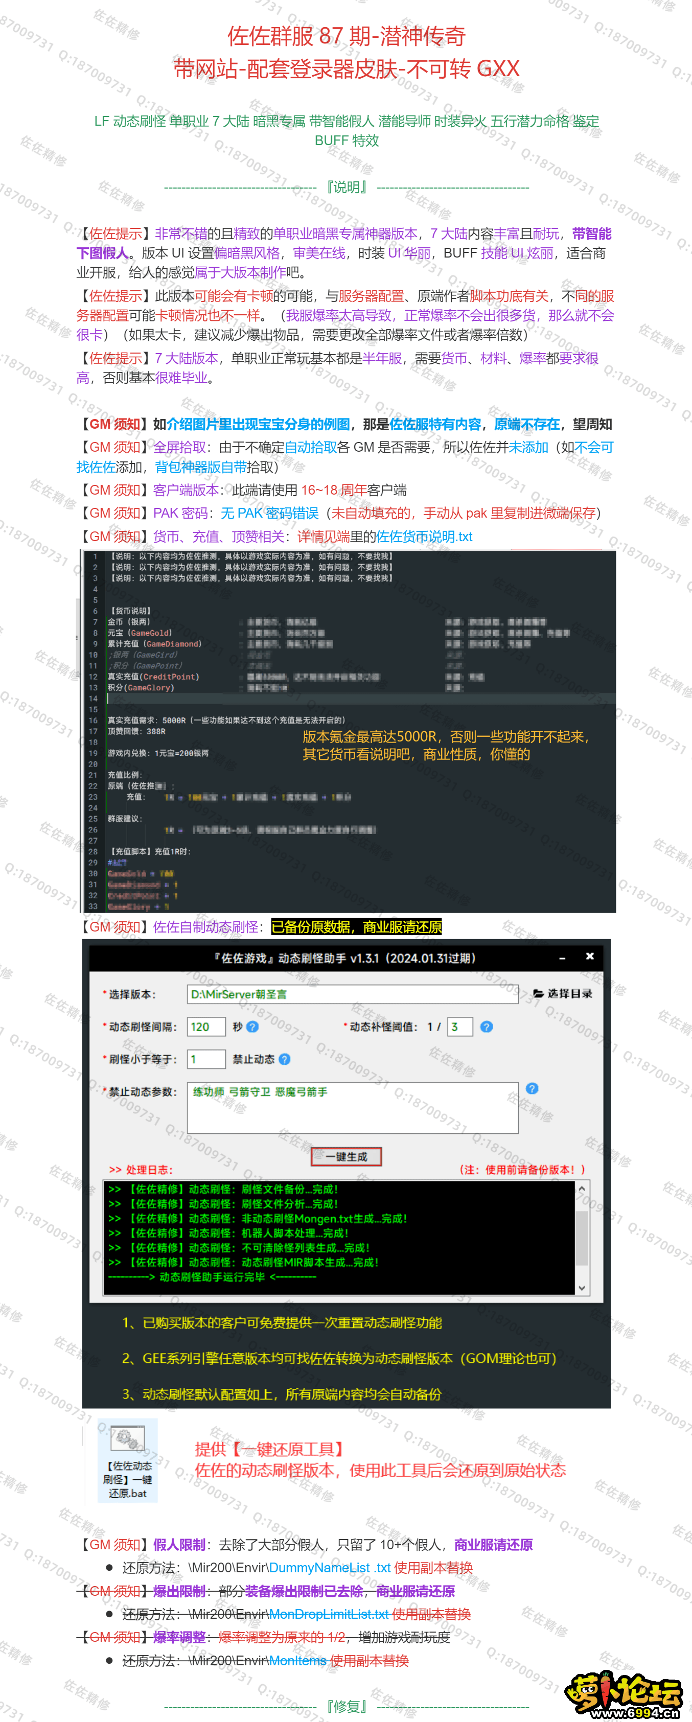Click the 佐佐自制动态刷怪 text
Screen dimensions: 692x1722
pos(205,927)
